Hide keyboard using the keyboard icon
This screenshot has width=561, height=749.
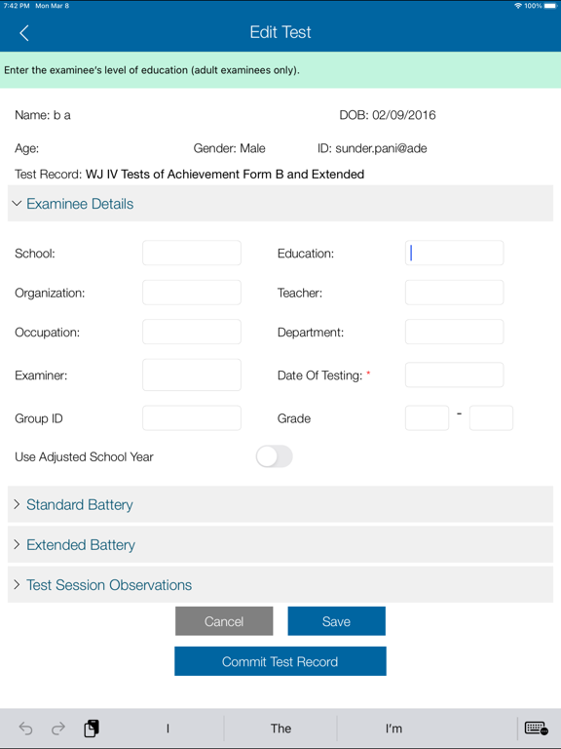click(x=537, y=729)
